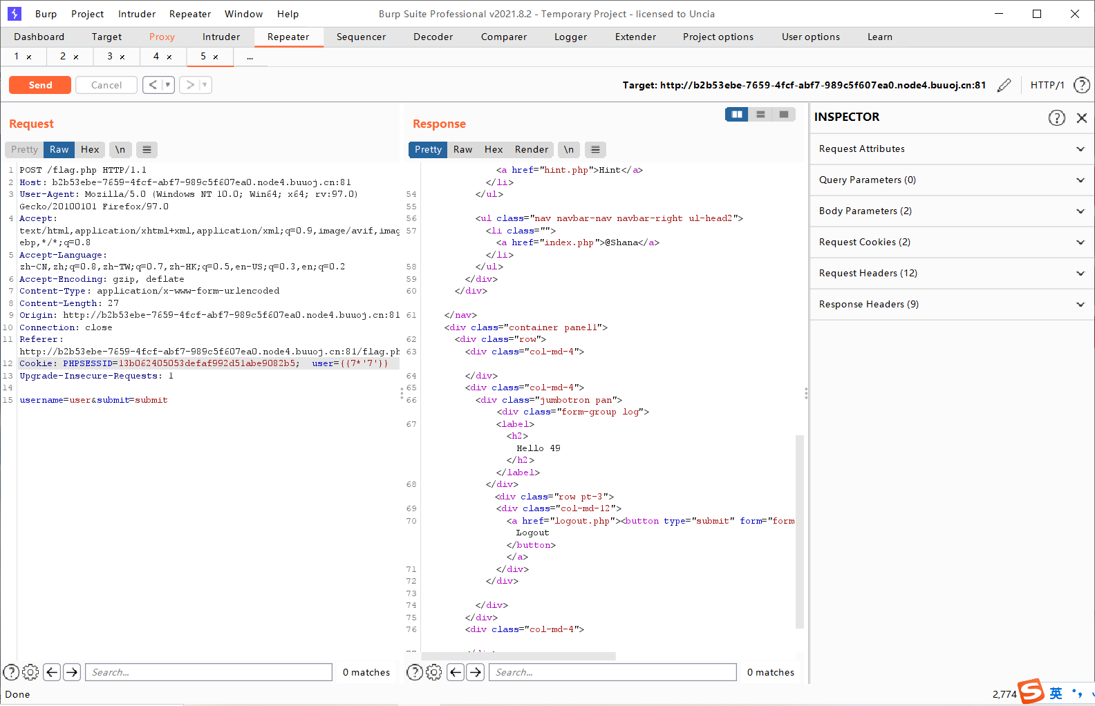Open the Window menu
The image size is (1095, 706).
tap(244, 14)
